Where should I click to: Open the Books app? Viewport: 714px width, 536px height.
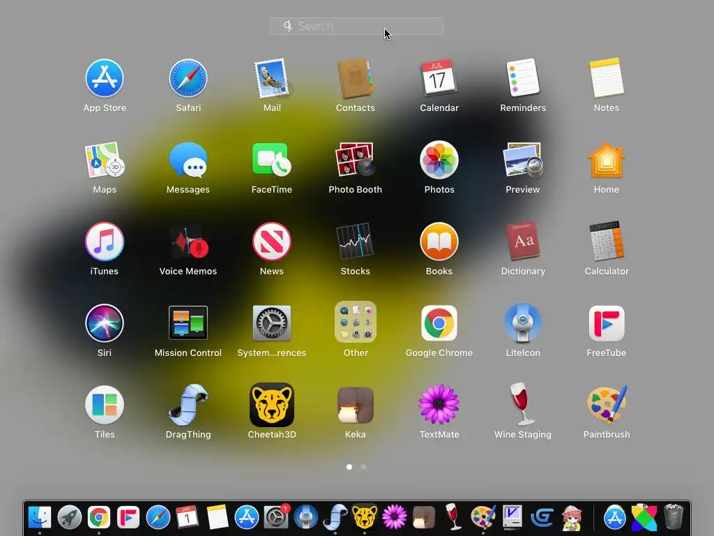point(439,241)
